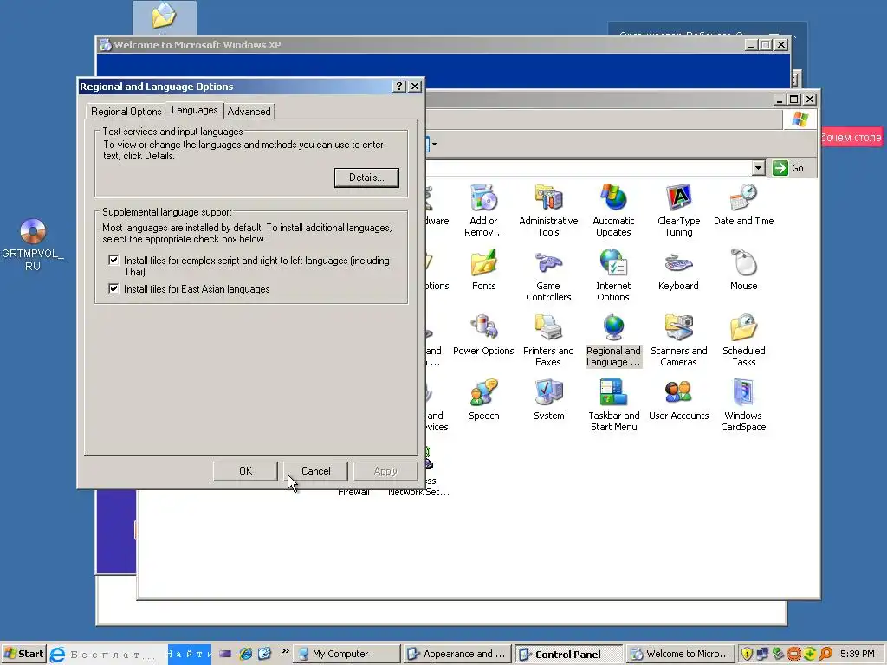Open the ClearType Tuning icon
Image resolution: width=887 pixels, height=665 pixels.
678,210
